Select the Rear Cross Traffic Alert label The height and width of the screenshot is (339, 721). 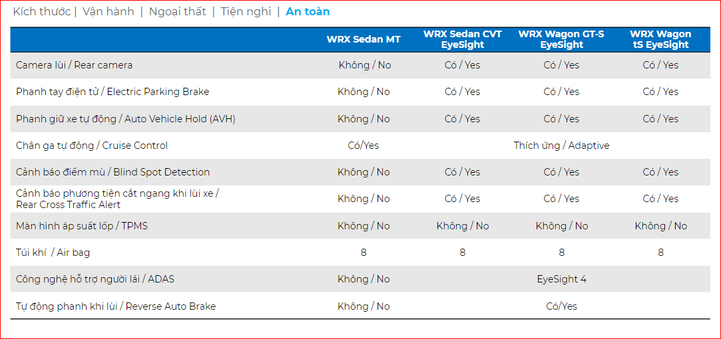pos(117,199)
